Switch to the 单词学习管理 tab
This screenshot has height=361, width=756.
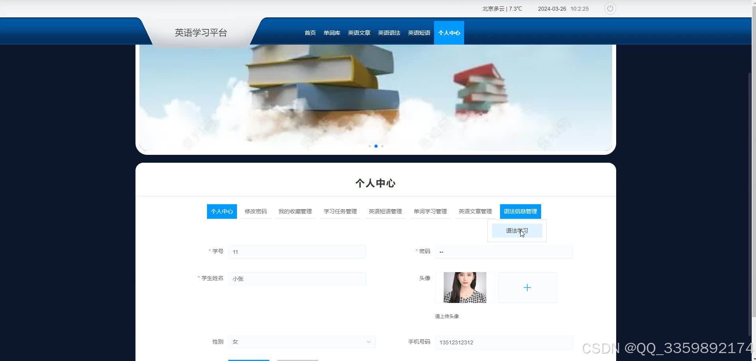tap(430, 211)
